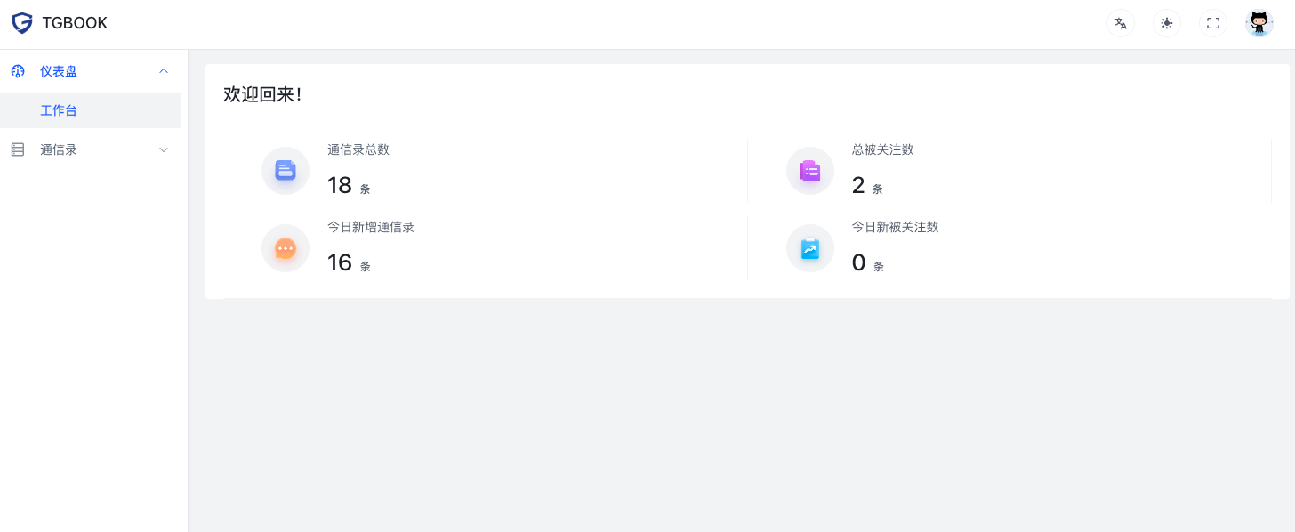
Task: Click the 总被关注数 count of 2
Action: (x=858, y=185)
